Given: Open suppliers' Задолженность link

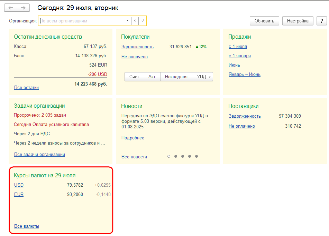Looking at the screenshot, I should coord(245,116).
